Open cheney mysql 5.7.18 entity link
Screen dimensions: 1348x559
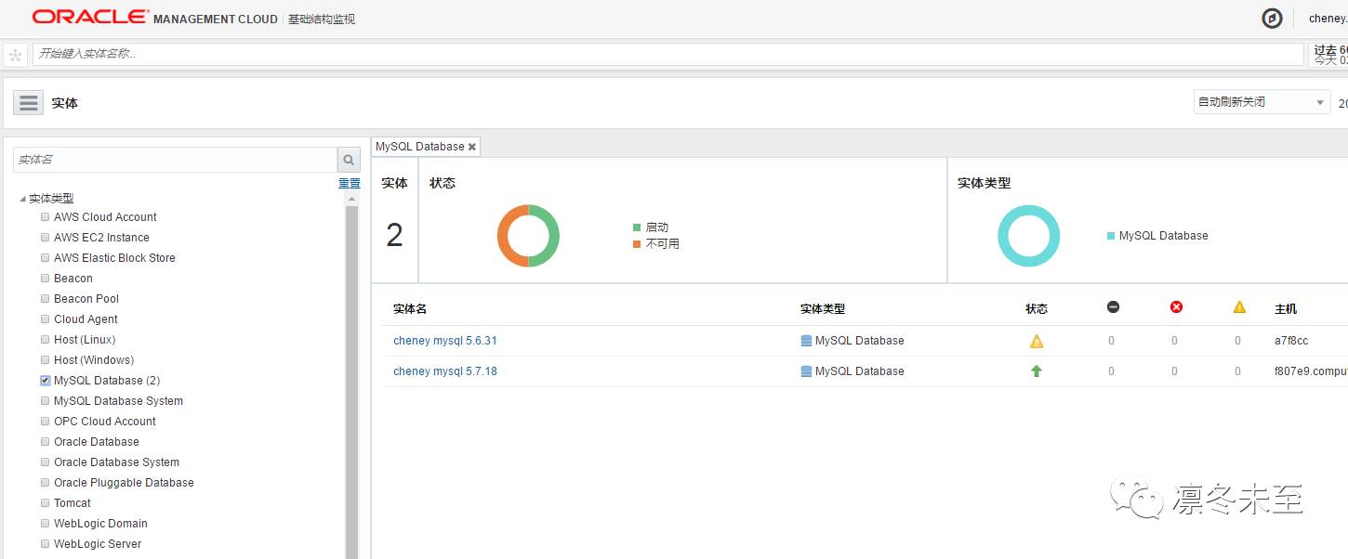(x=445, y=371)
